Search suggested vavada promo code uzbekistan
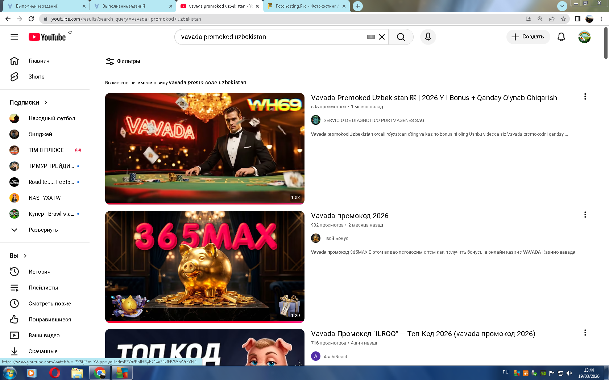The height and width of the screenshot is (380, 609). pyautogui.click(x=207, y=83)
